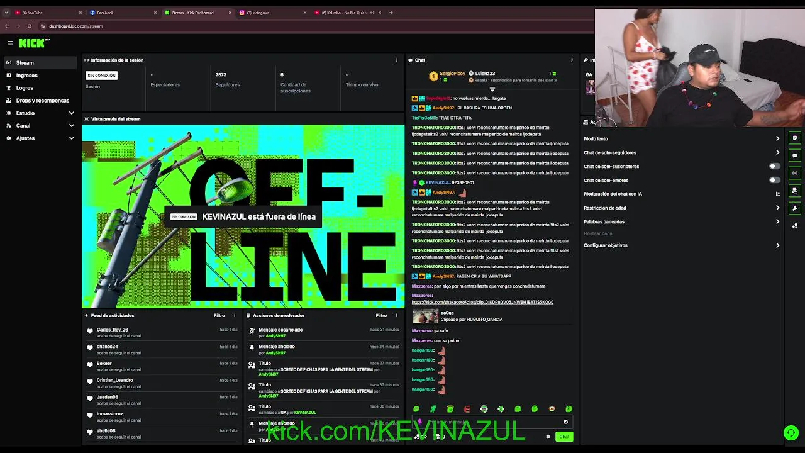805x453 pixels.
Task: Open the share nodes icon in right sidebar
Action: pos(795,226)
